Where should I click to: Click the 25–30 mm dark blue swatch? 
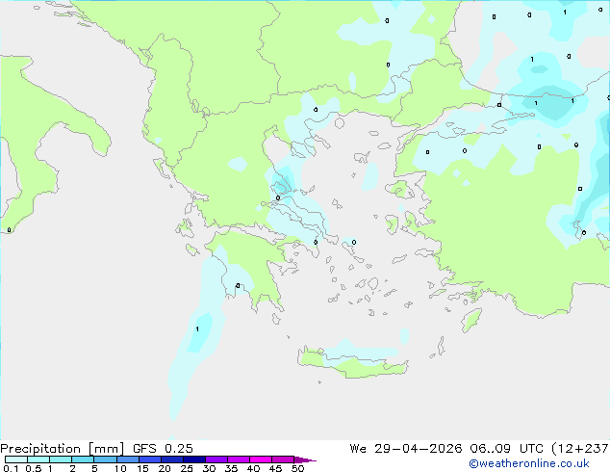194,459
